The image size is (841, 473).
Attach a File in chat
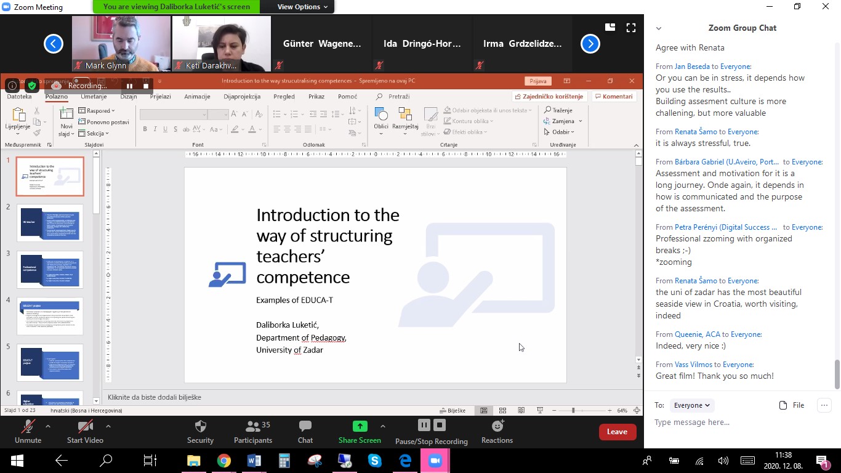coord(792,405)
